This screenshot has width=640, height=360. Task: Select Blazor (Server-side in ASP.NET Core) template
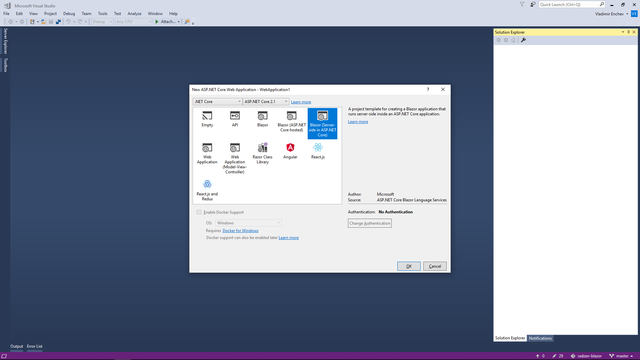click(322, 124)
